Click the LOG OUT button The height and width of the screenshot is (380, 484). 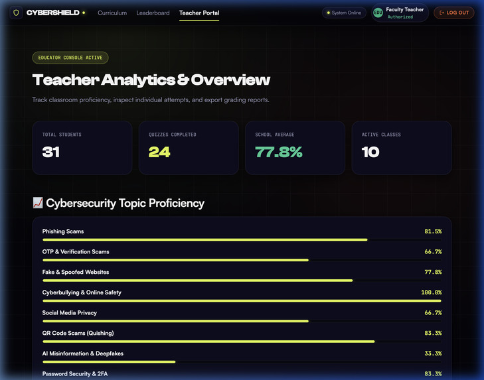pos(453,13)
